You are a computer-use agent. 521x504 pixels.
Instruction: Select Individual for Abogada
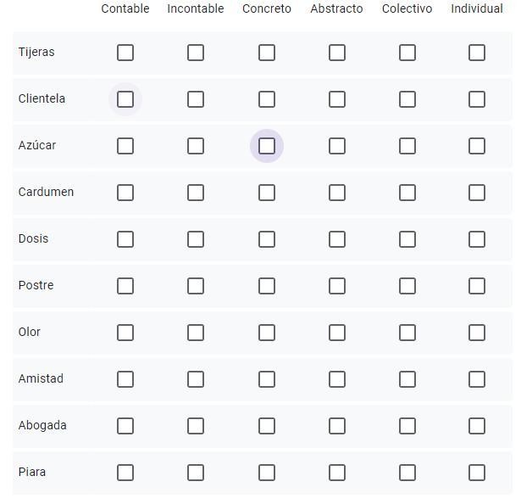coord(477,426)
